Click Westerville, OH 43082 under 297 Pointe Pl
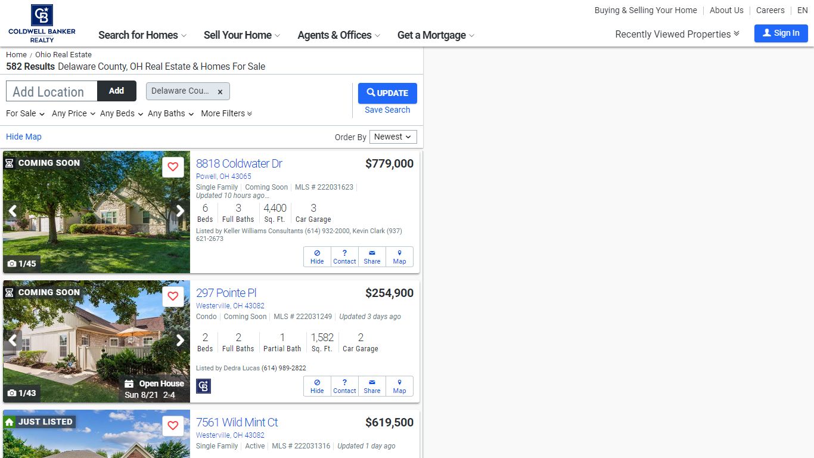 [230, 306]
